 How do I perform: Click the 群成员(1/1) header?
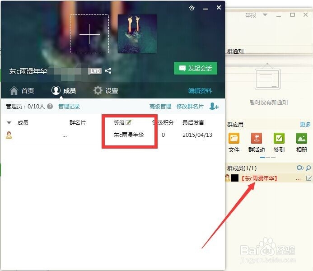[242, 168]
